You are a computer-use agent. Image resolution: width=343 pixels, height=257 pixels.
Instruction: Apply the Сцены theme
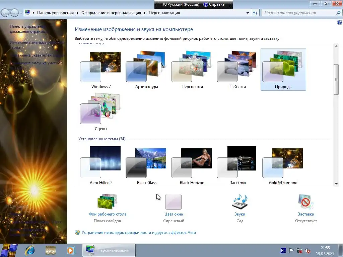coord(101,112)
